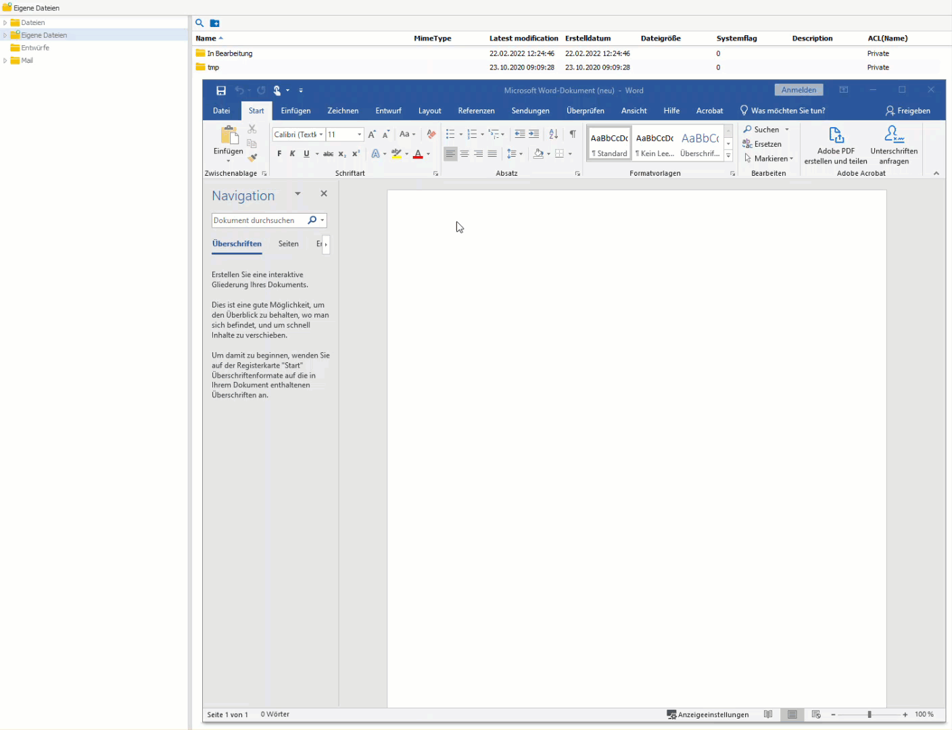The height and width of the screenshot is (730, 952).
Task: Toggle italic formatting (K)
Action: pos(293,154)
